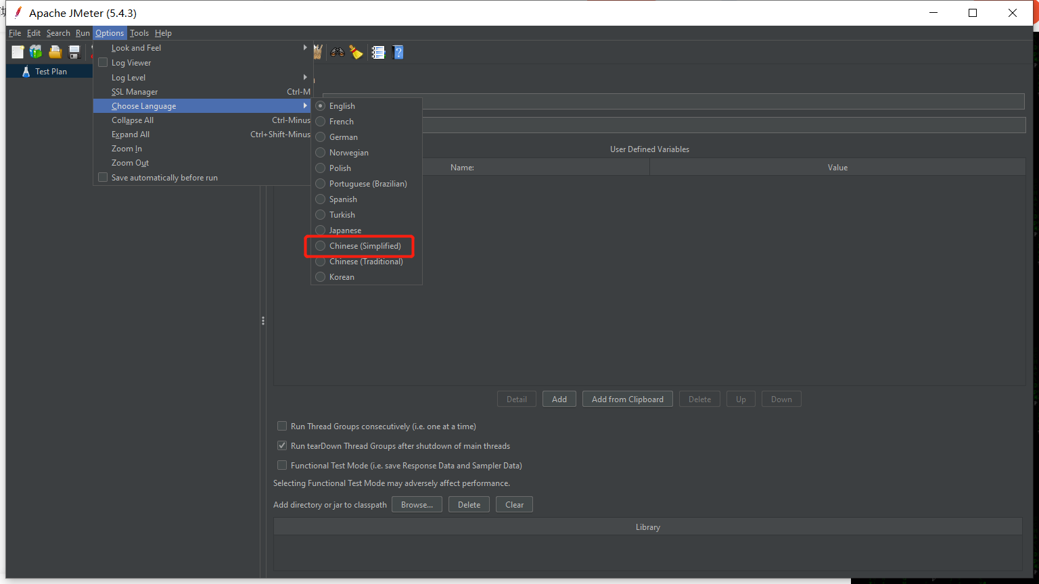Click the Help question mark icon
Viewport: 1039px width, 584px height.
point(398,52)
